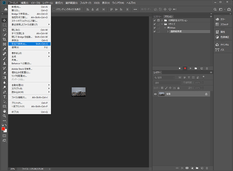Select the Horizontal Type tool
This screenshot has width=233, height=171.
click(x=4, y=97)
